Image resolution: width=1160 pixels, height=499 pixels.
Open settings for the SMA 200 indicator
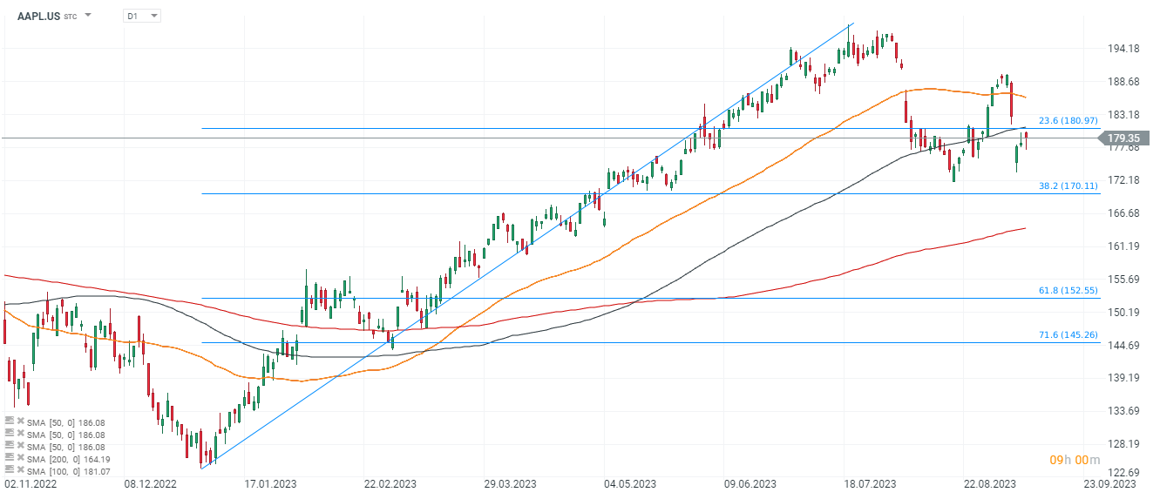(x=10, y=459)
